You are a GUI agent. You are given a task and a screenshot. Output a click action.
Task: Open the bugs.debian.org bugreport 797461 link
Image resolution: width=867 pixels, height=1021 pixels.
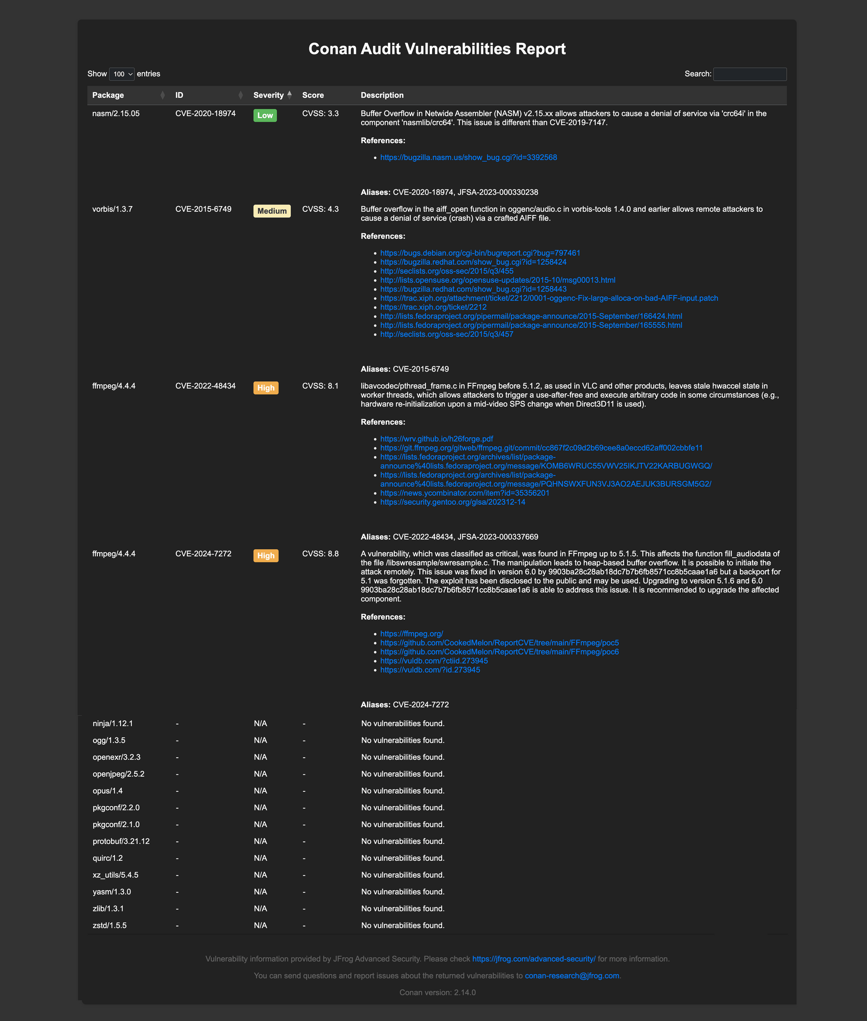[480, 253]
